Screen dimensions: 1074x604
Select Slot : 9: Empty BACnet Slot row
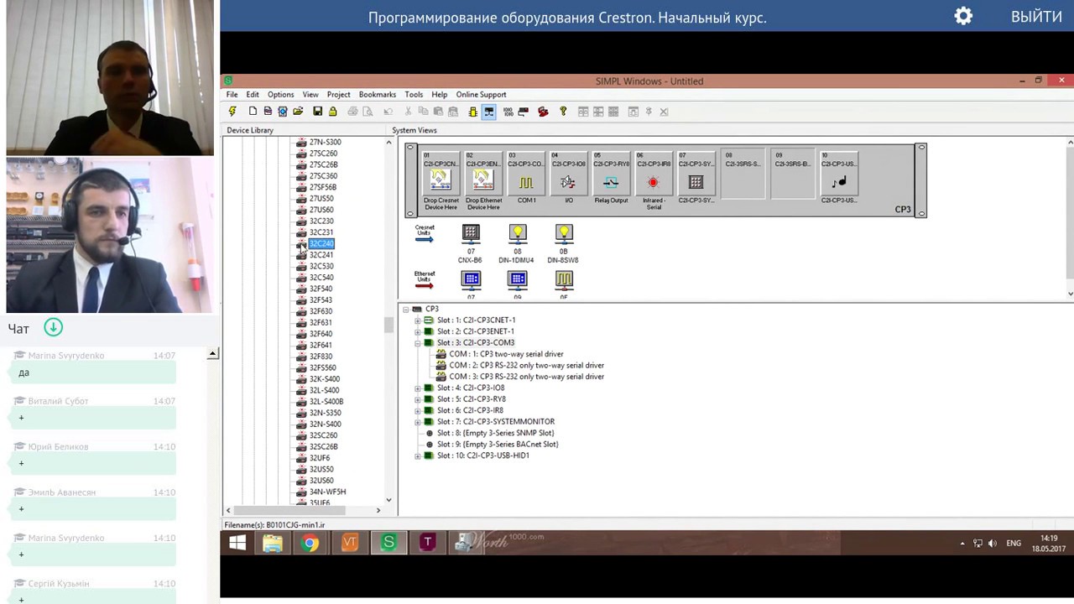pos(498,445)
